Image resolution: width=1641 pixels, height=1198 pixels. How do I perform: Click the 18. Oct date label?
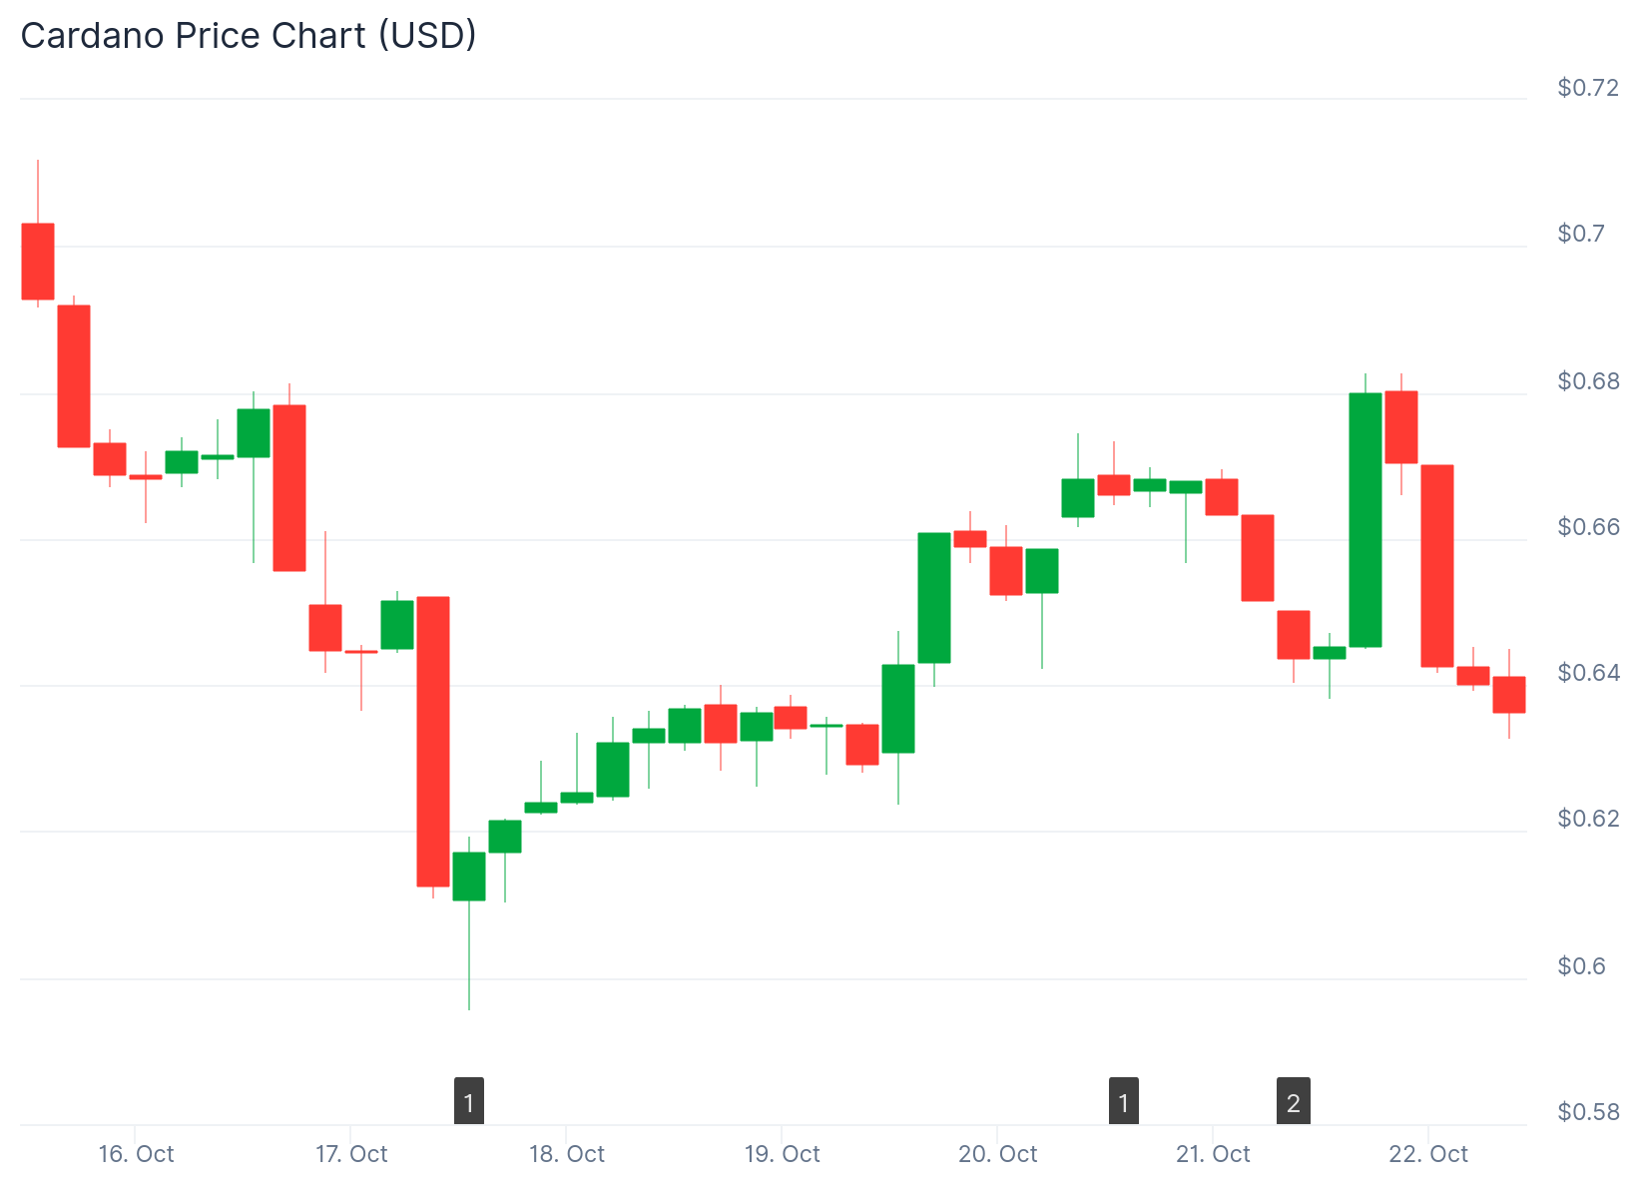click(567, 1155)
